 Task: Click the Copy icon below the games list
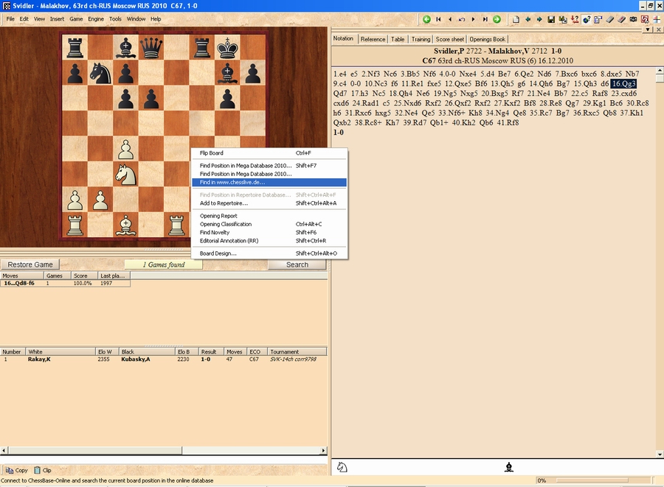coord(16,470)
